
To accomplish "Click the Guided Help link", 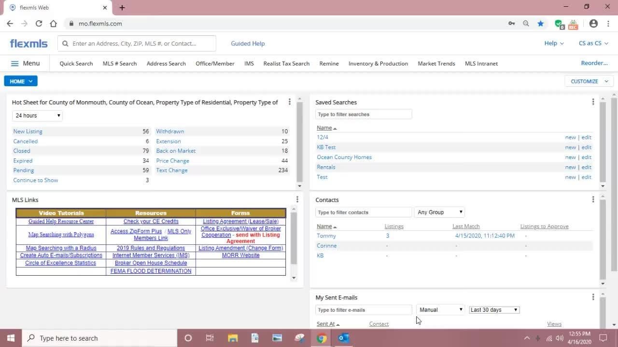I will (248, 43).
